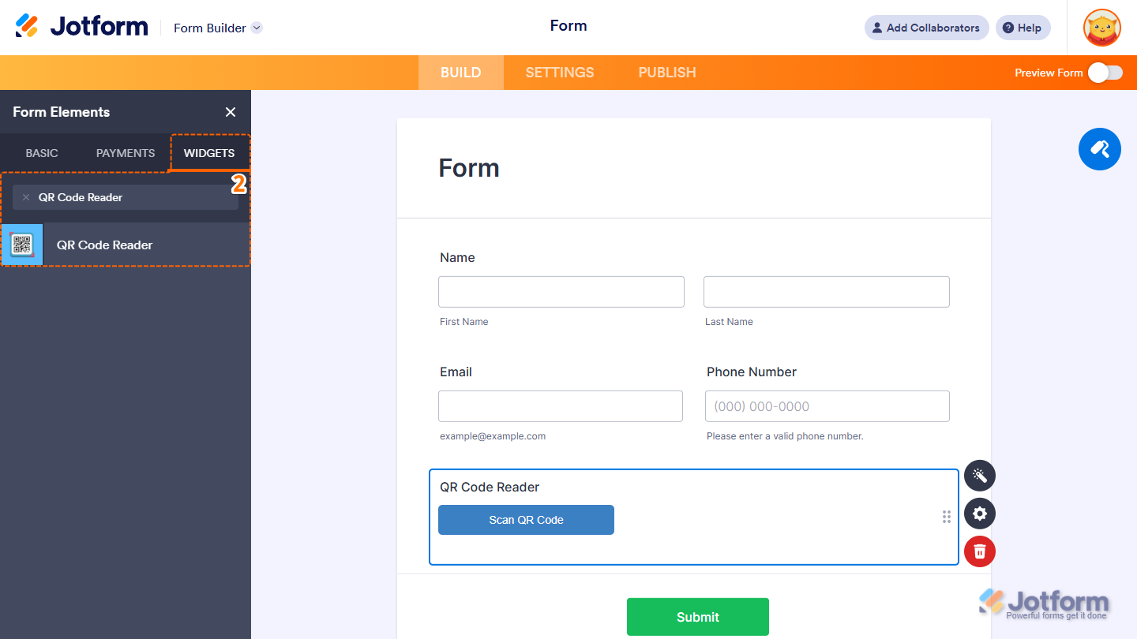Open the PUBLISH menu item
Image resolution: width=1137 pixels, height=639 pixels.
pos(666,72)
